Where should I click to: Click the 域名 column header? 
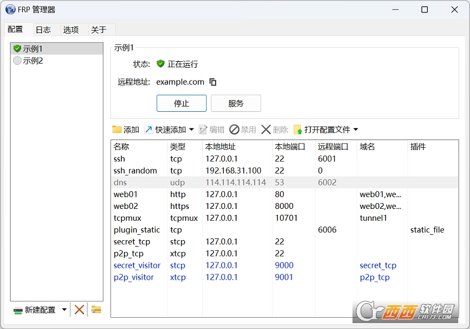coord(382,147)
